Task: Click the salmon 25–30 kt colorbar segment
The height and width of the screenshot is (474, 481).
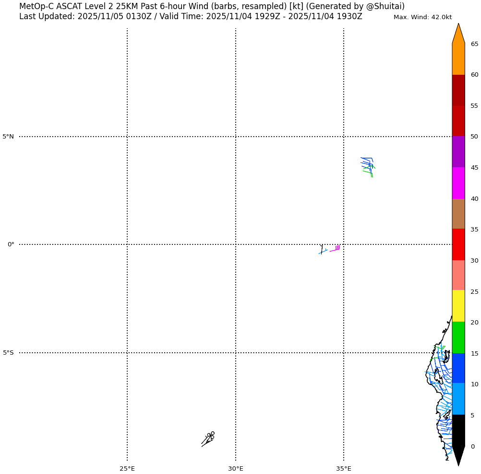Action: 458,275
